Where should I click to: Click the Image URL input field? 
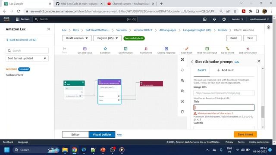(x=224, y=93)
